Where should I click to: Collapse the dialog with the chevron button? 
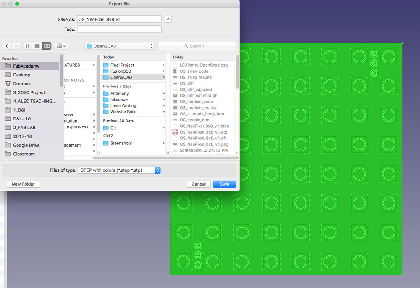(168, 19)
